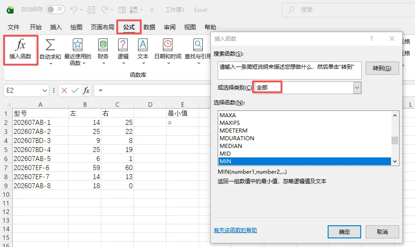Click the select-all corner triangle of sheet

tap(8, 104)
